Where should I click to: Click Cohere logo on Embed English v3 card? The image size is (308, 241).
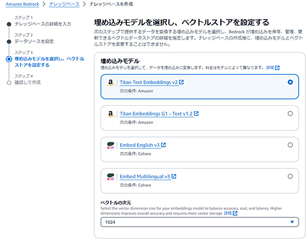pos(110,145)
